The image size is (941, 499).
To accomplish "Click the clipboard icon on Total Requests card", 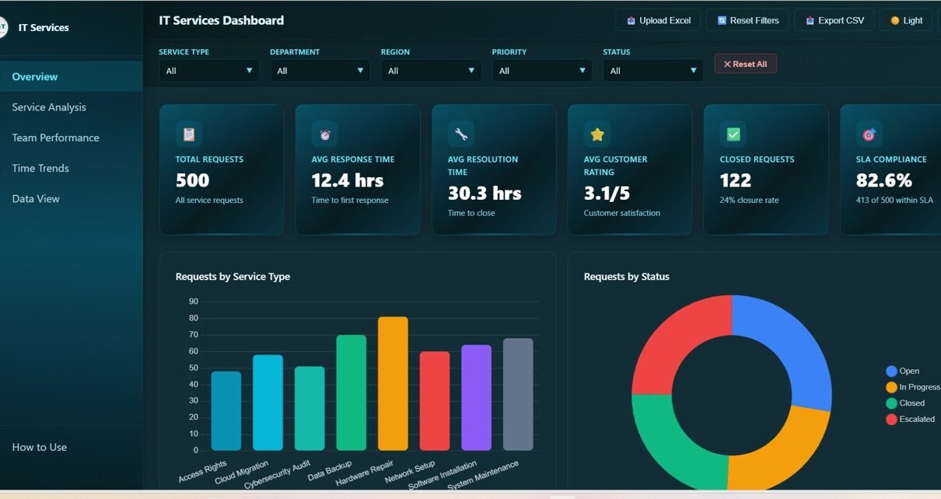I will 189,134.
